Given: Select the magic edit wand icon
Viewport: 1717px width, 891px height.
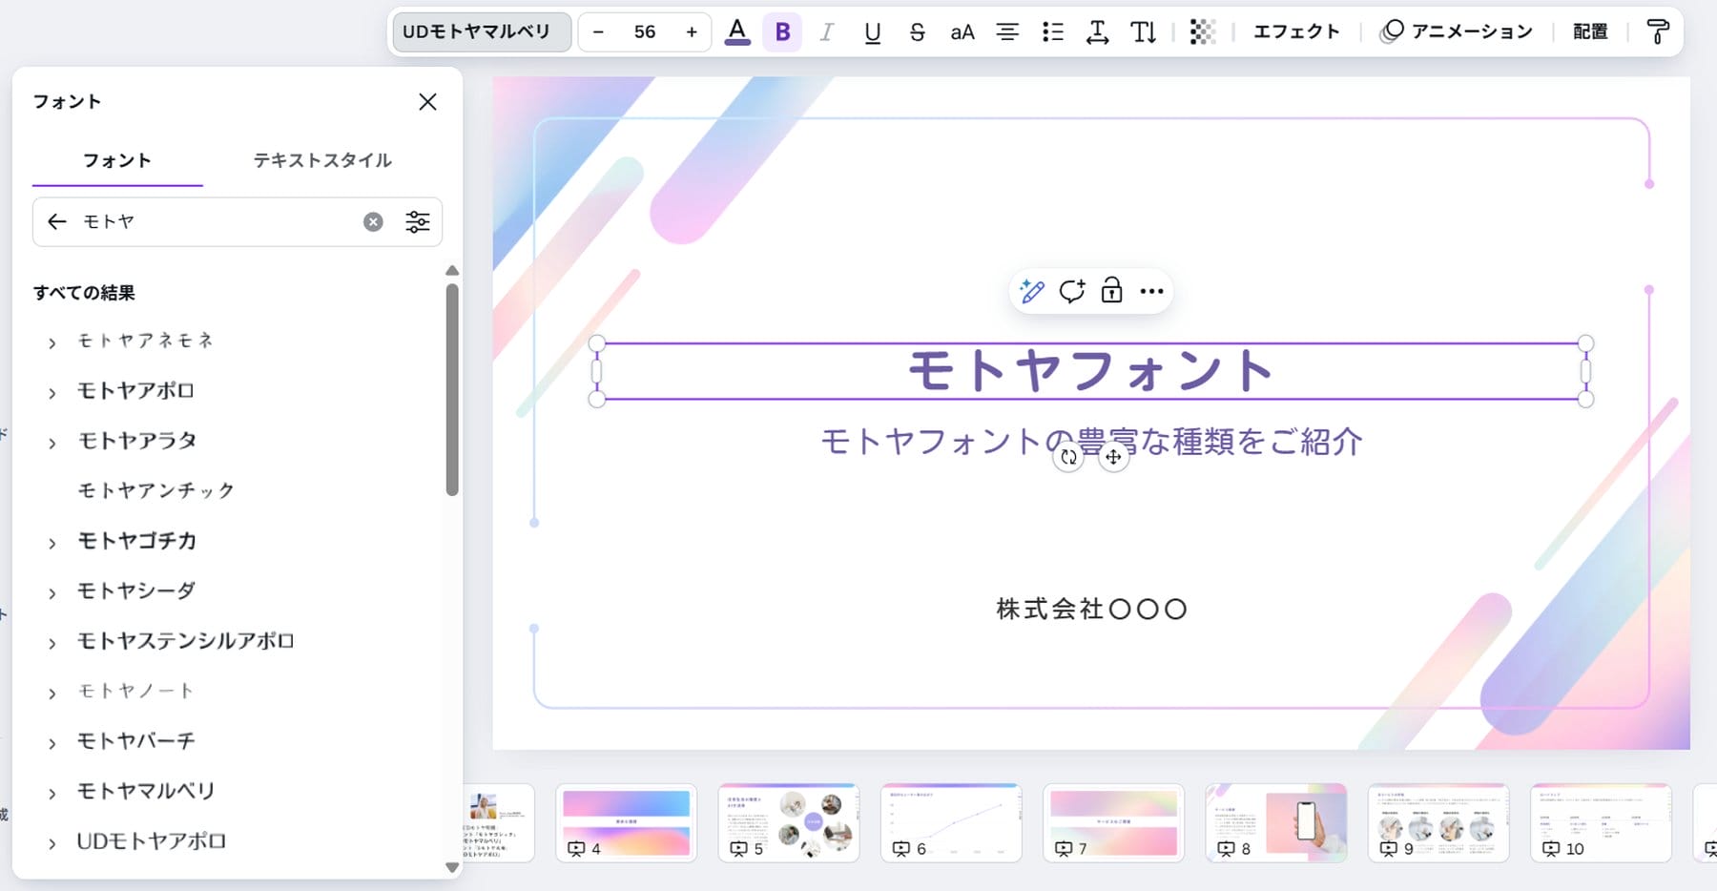Looking at the screenshot, I should [x=1031, y=291].
